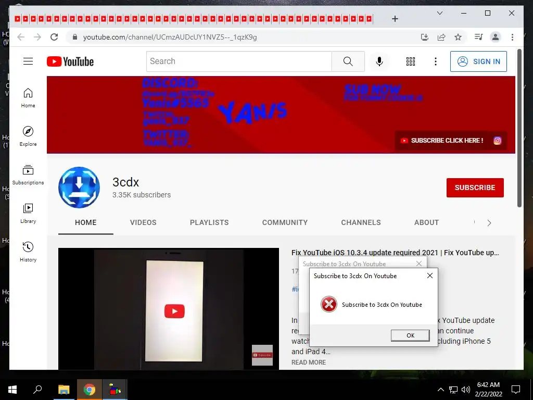This screenshot has height=400, width=533.
Task: Show hidden system tray icons
Action: [x=440, y=390]
